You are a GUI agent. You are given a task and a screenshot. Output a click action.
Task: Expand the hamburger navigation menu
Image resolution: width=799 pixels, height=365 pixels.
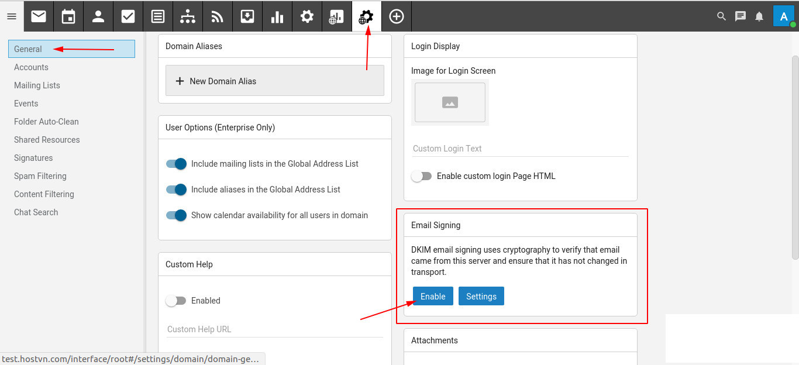pos(12,16)
